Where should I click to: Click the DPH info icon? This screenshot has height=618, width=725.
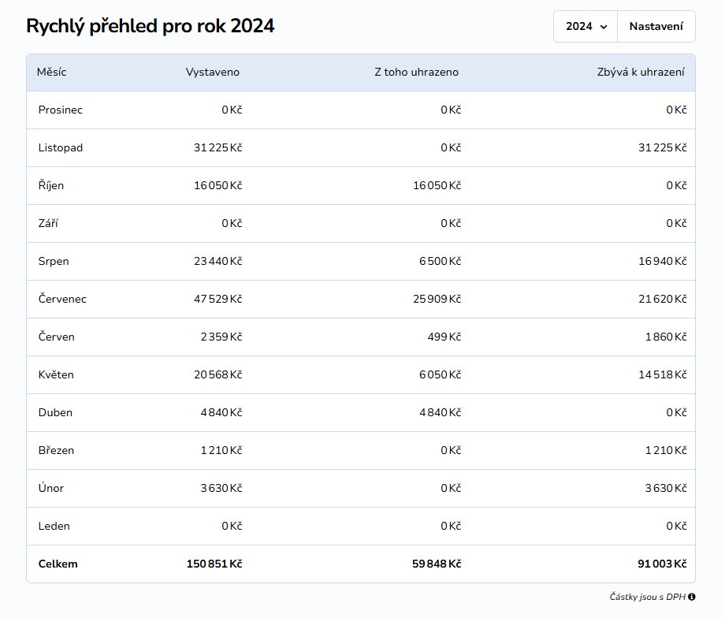coord(691,597)
